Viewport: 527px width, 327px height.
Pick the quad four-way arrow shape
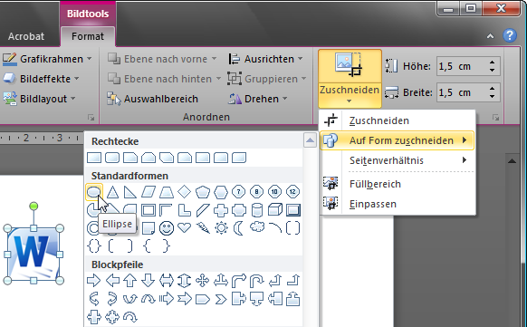pyautogui.click(x=202, y=281)
